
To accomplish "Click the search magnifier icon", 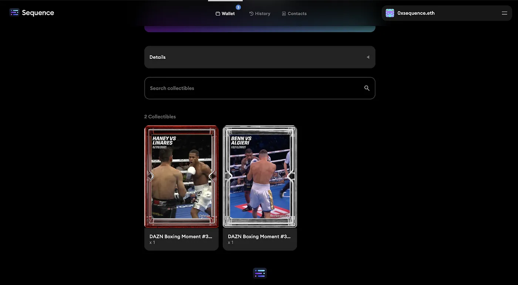I will (x=367, y=88).
